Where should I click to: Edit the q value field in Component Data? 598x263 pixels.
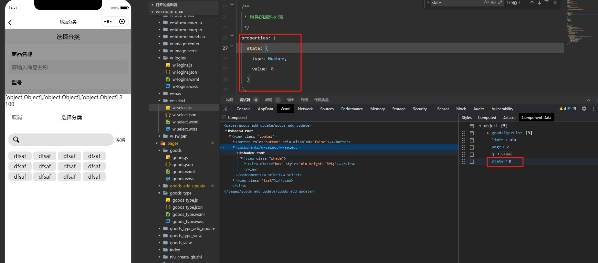[506, 154]
